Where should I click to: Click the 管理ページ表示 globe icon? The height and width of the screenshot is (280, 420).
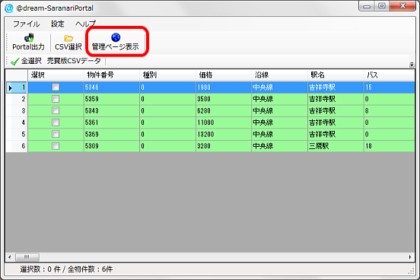click(x=116, y=37)
